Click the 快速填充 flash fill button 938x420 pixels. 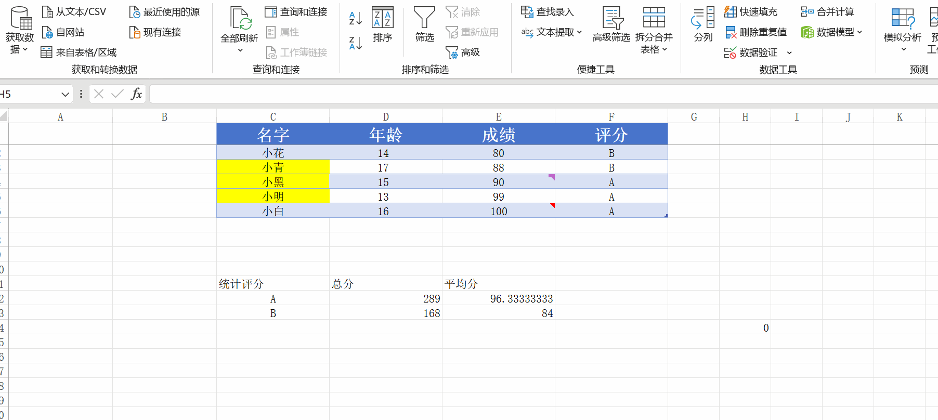pyautogui.click(x=751, y=11)
